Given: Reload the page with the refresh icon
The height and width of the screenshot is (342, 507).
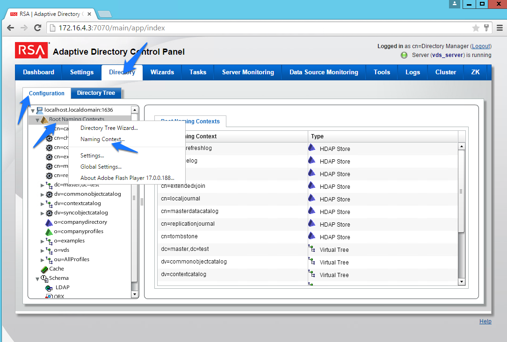Looking at the screenshot, I should (38, 28).
